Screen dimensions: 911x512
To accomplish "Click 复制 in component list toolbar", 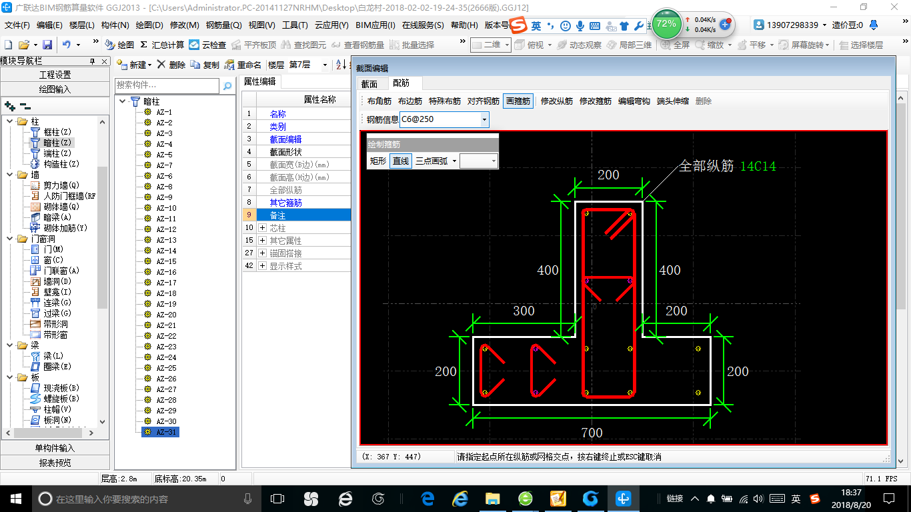I will click(205, 65).
